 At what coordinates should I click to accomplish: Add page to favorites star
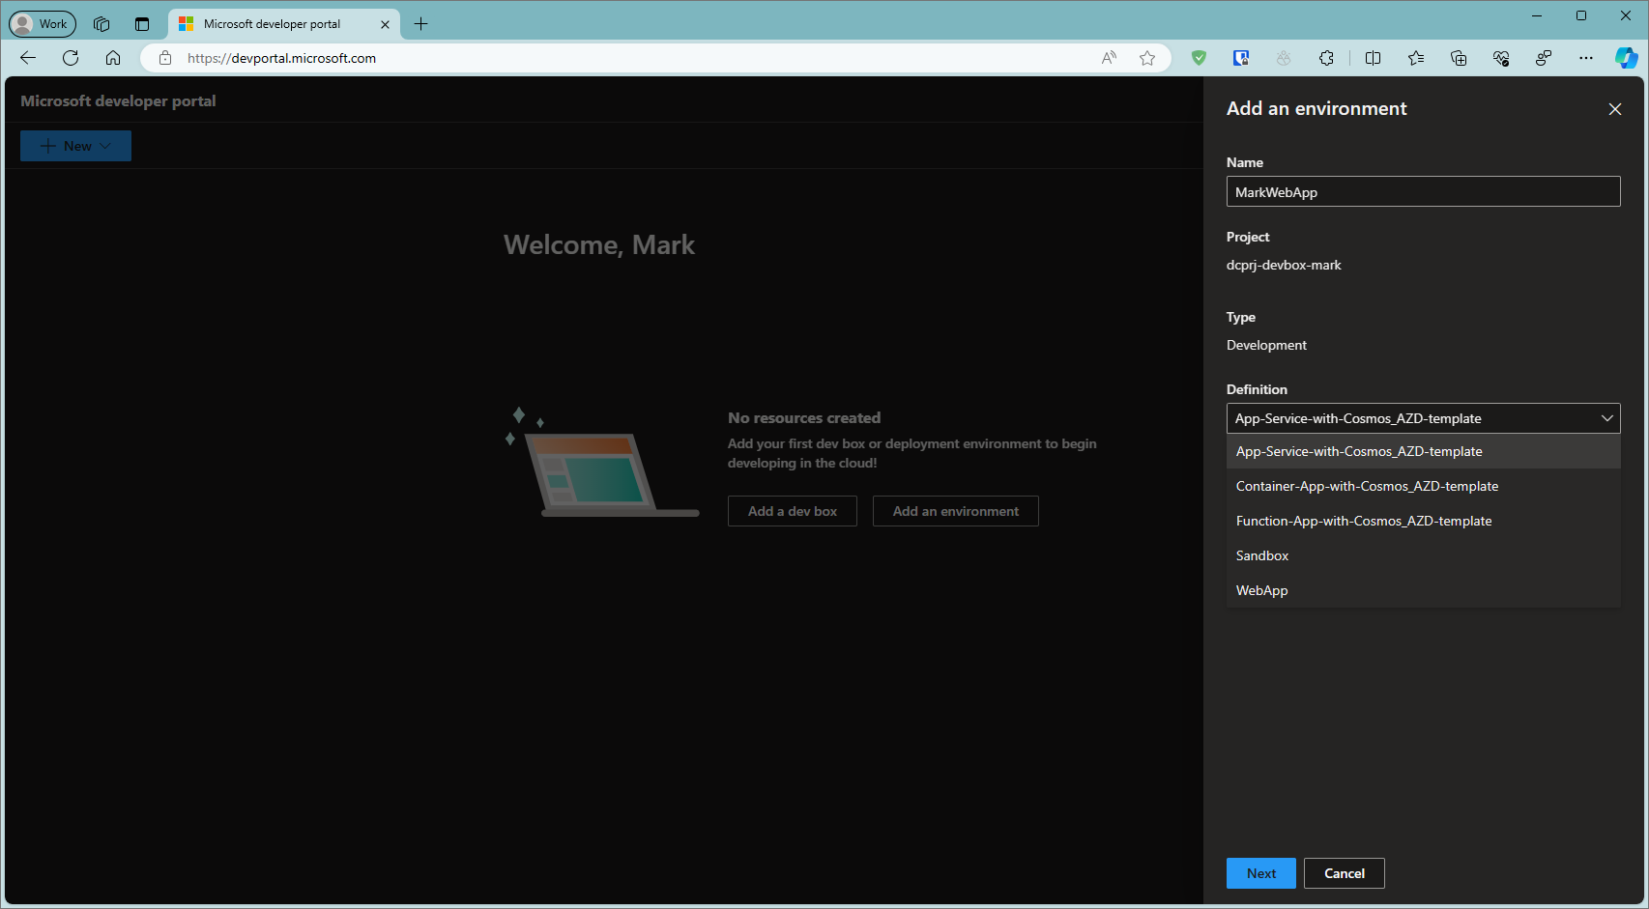click(x=1147, y=58)
